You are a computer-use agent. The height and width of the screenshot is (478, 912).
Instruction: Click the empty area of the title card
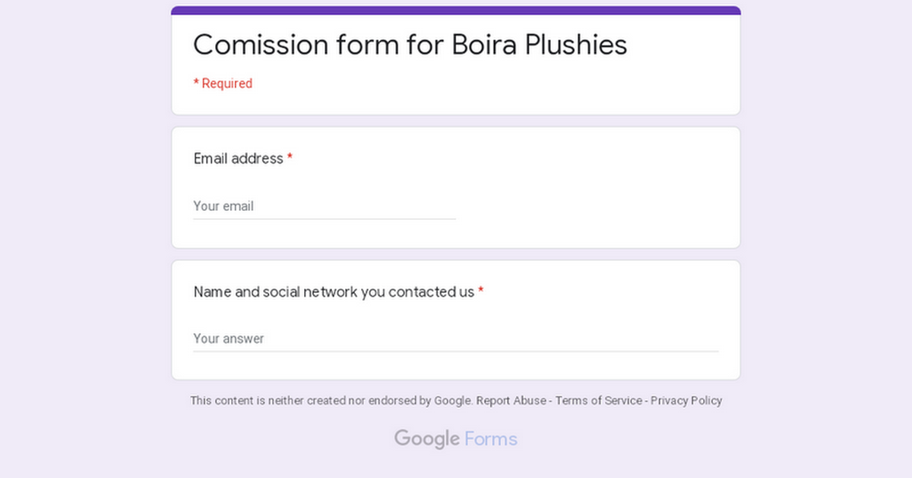coord(494,87)
